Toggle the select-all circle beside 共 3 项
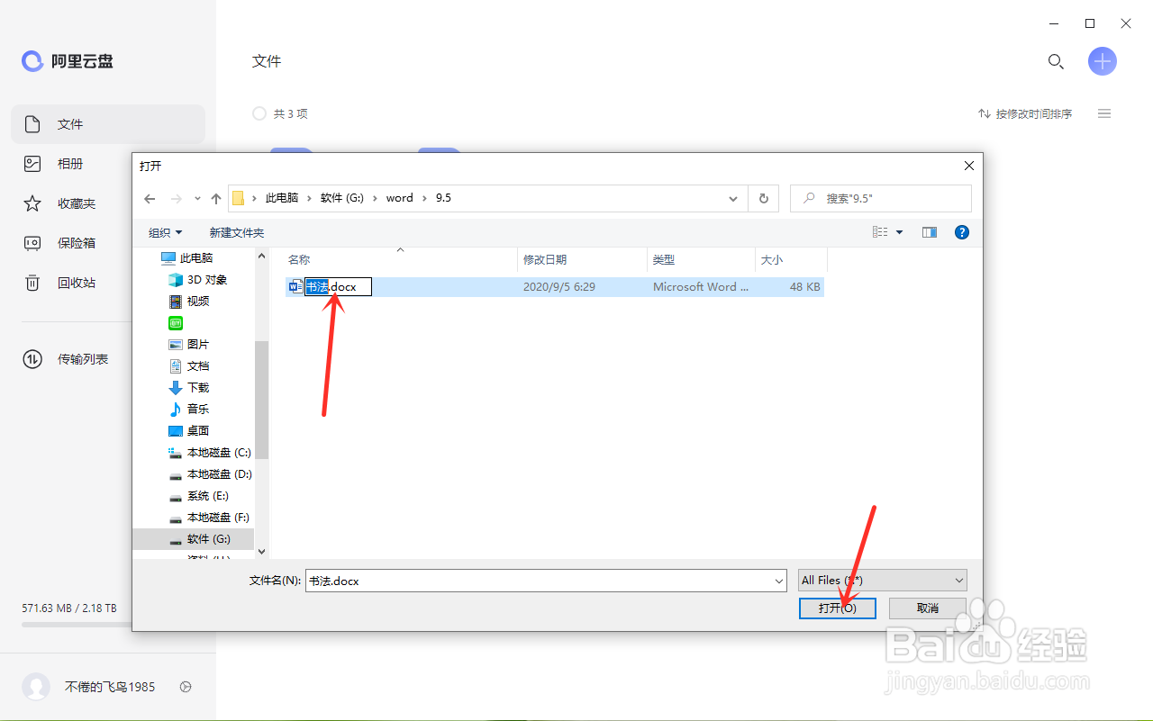1153x721 pixels. click(x=259, y=113)
